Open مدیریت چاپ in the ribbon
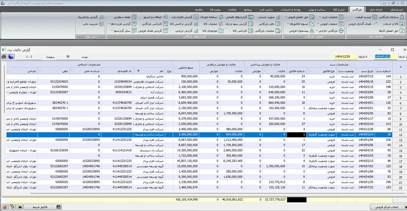Image resolution: width=407 pixels, height=211 pixels. click(x=93, y=24)
